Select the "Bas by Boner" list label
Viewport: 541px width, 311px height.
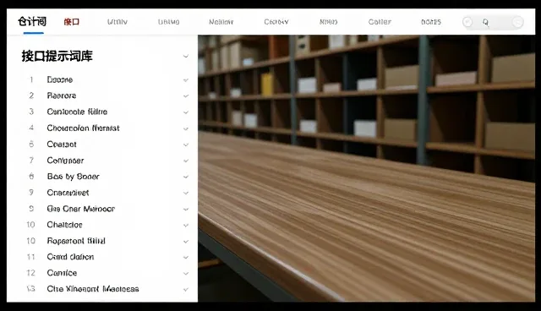point(74,177)
